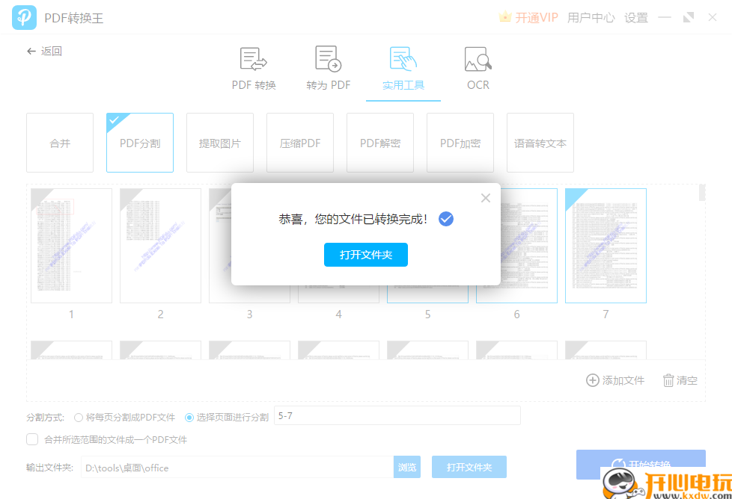Viewport: 732px width, 499px height.
Task: Clear all files using the 清空 trash icon
Action: (668, 379)
